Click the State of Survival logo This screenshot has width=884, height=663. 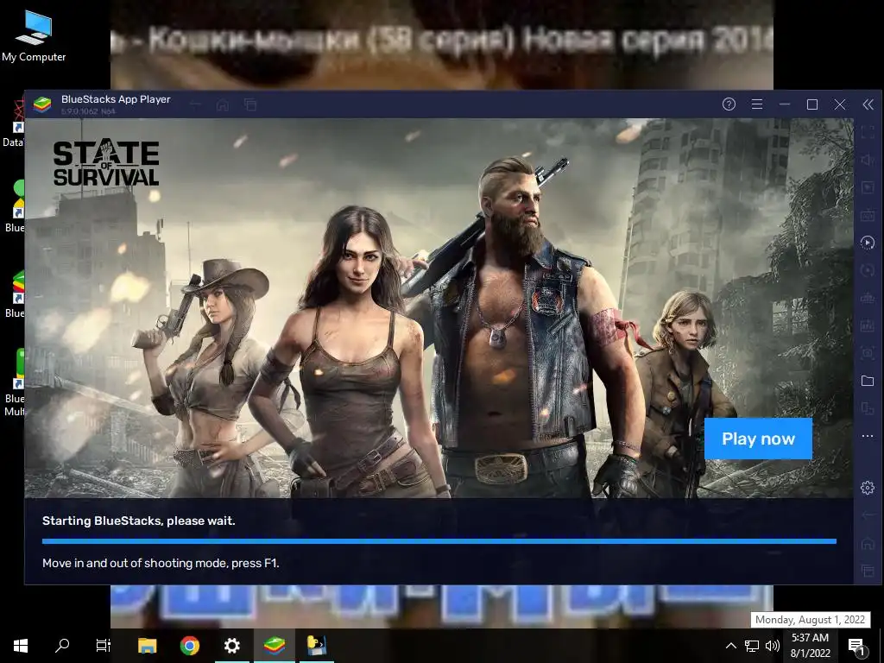(x=106, y=162)
